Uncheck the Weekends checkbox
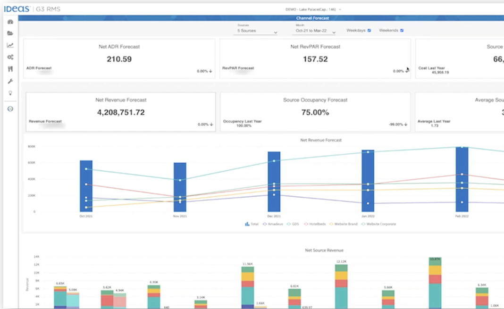The image size is (504, 309). 402,31
